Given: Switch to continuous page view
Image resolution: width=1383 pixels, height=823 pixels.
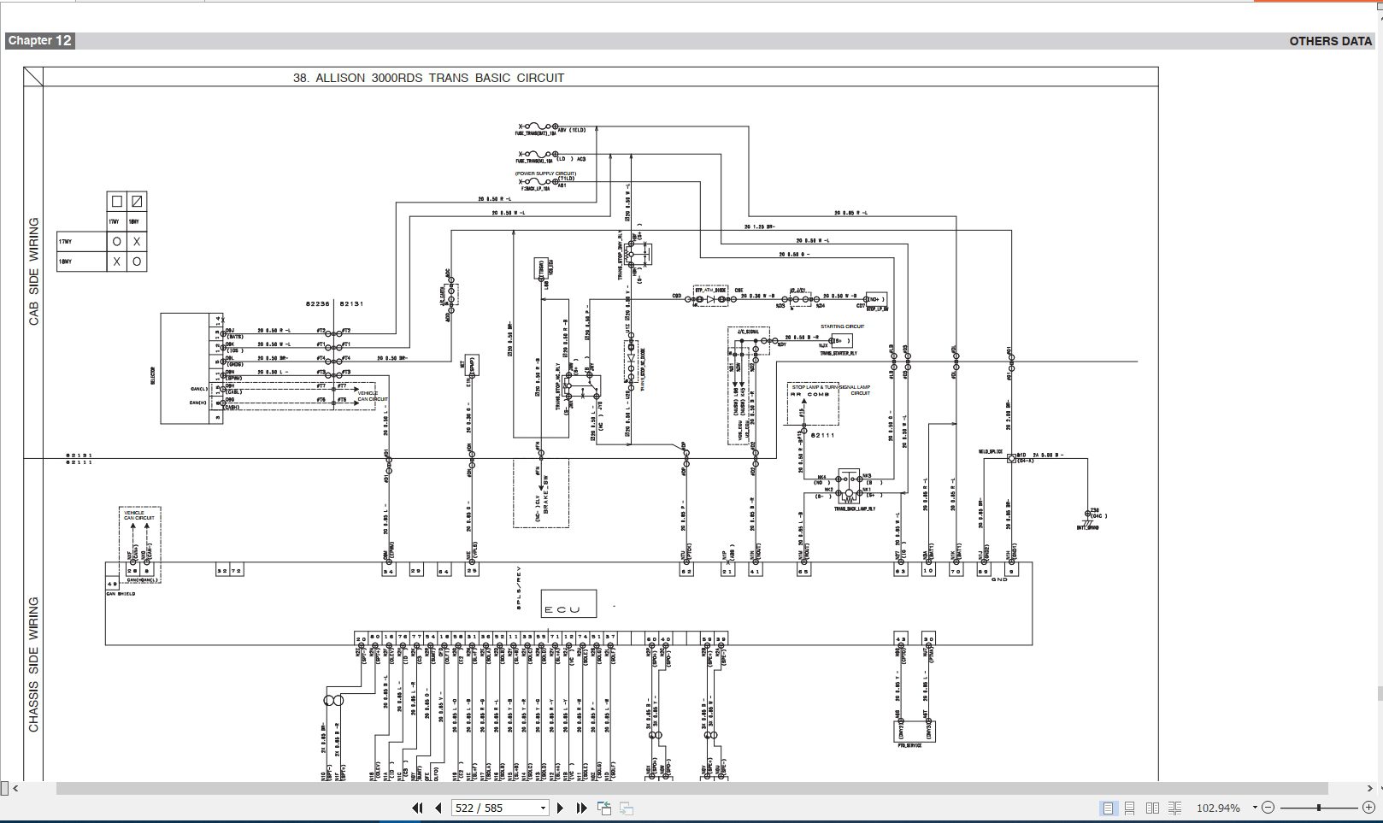Looking at the screenshot, I should click(1130, 808).
